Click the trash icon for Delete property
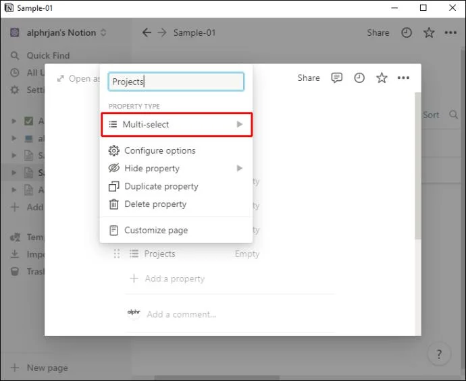 click(x=113, y=204)
